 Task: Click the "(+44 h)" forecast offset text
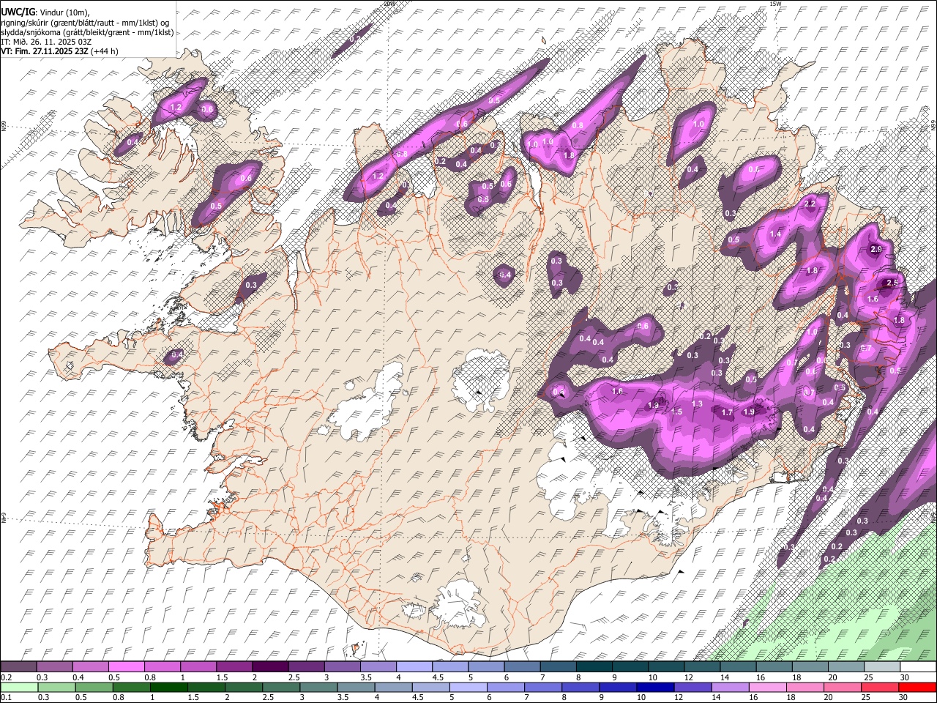click(105, 51)
